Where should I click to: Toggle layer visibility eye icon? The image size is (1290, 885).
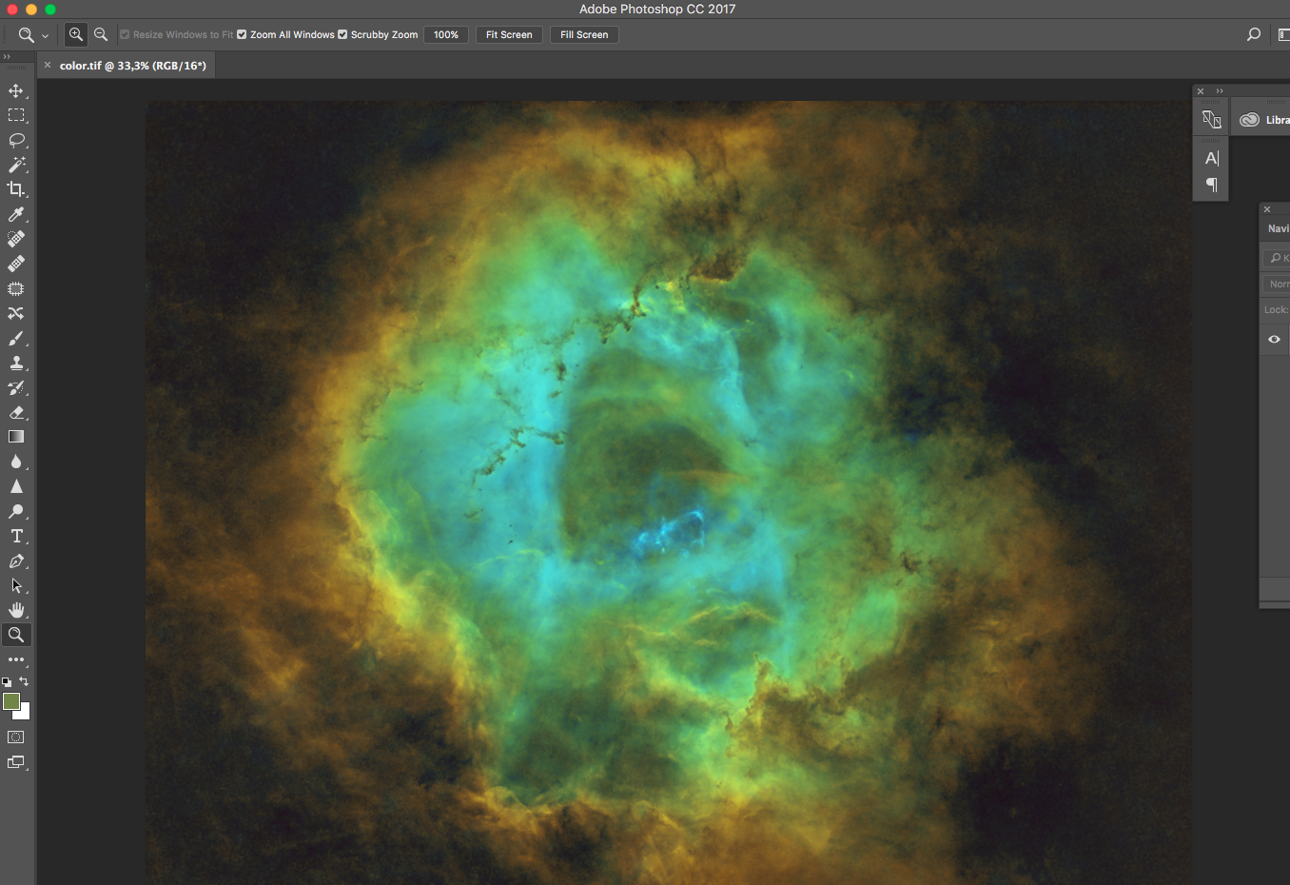[1274, 340]
